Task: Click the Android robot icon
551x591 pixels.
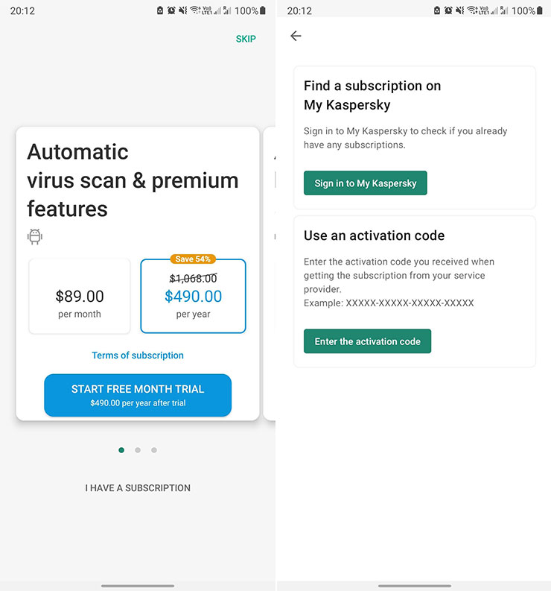Action: 35,237
